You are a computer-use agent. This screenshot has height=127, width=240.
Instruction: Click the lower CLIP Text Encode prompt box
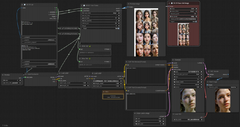(146, 101)
